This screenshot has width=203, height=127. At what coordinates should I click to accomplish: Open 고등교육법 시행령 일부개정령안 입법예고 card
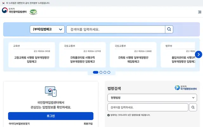click(x=32, y=55)
